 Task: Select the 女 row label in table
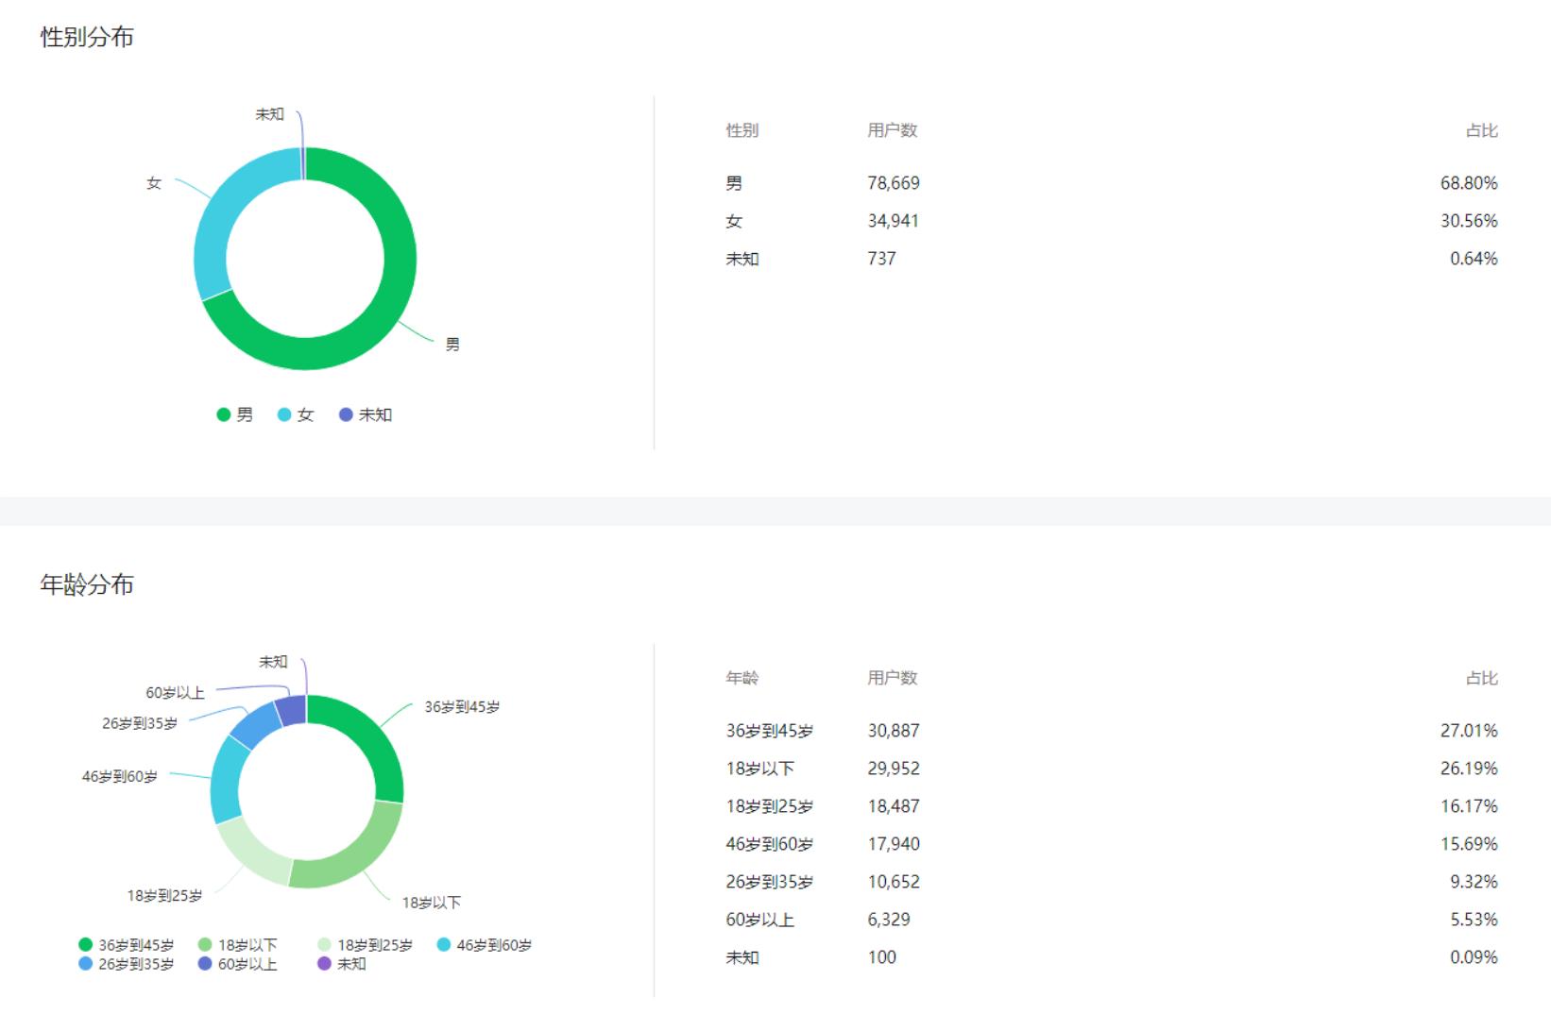click(x=734, y=221)
